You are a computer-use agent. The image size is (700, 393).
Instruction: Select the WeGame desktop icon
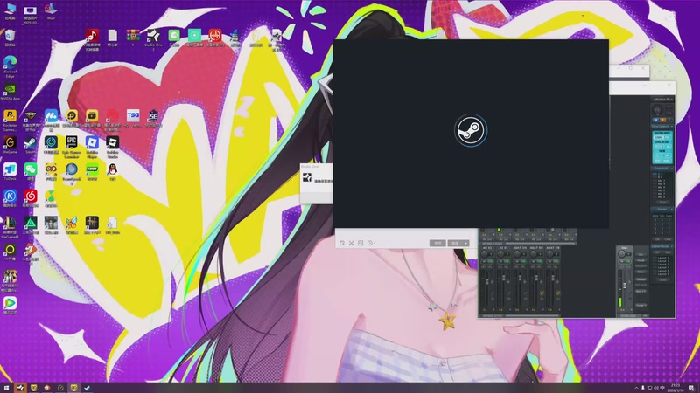click(10, 143)
